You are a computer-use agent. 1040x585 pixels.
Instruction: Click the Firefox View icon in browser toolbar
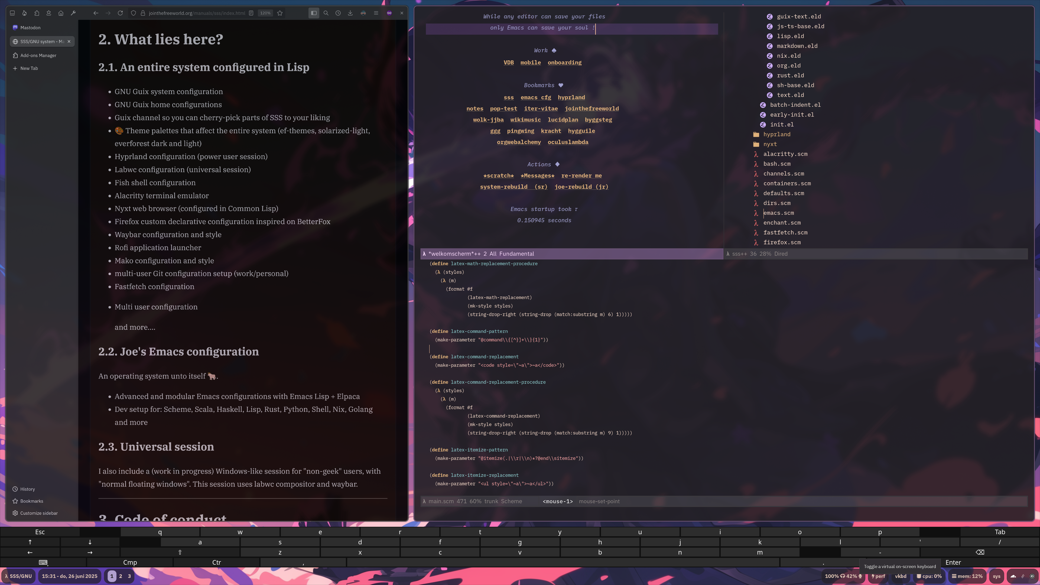[12, 13]
